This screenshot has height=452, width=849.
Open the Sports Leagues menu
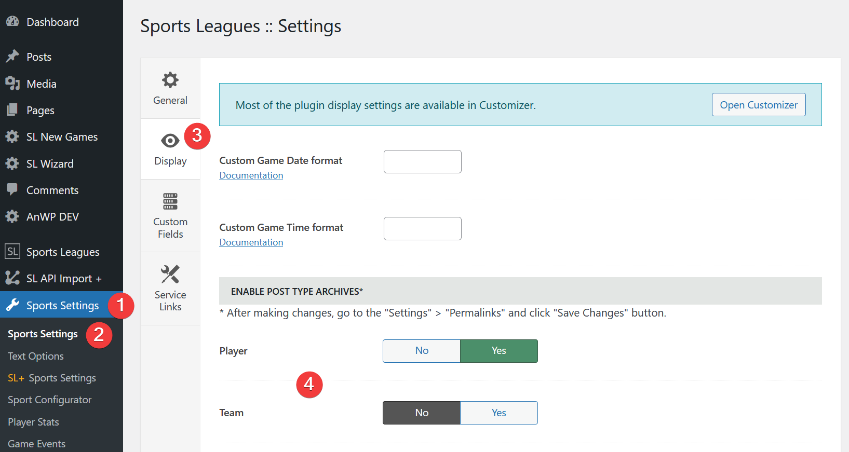61,252
